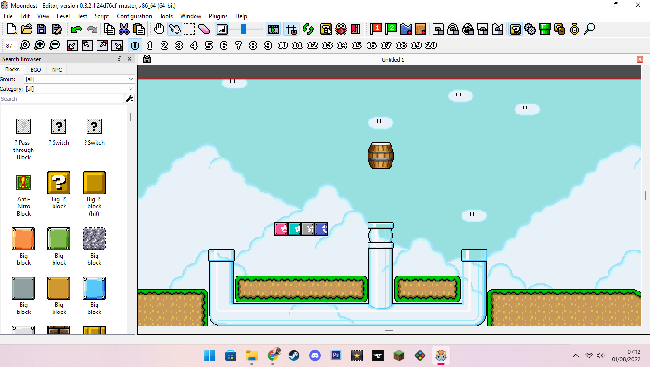The height and width of the screenshot is (367, 650).
Task: Open the Windows Start menu
Action: pyautogui.click(x=210, y=356)
